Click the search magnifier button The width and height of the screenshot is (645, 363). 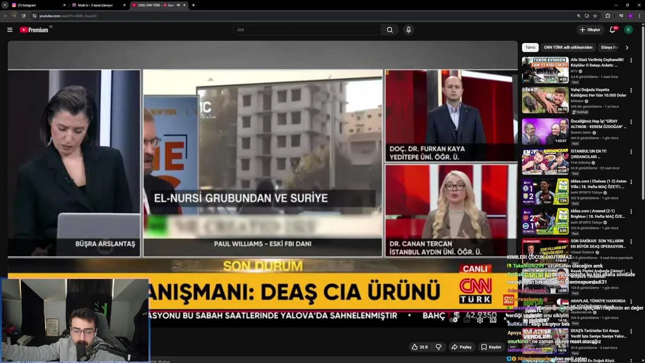(x=390, y=30)
